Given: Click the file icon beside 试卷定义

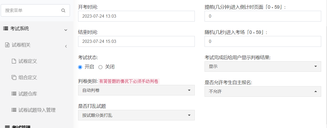Looking at the screenshot, I should point(14,61).
